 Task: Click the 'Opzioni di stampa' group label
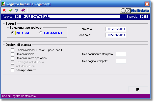(18, 45)
